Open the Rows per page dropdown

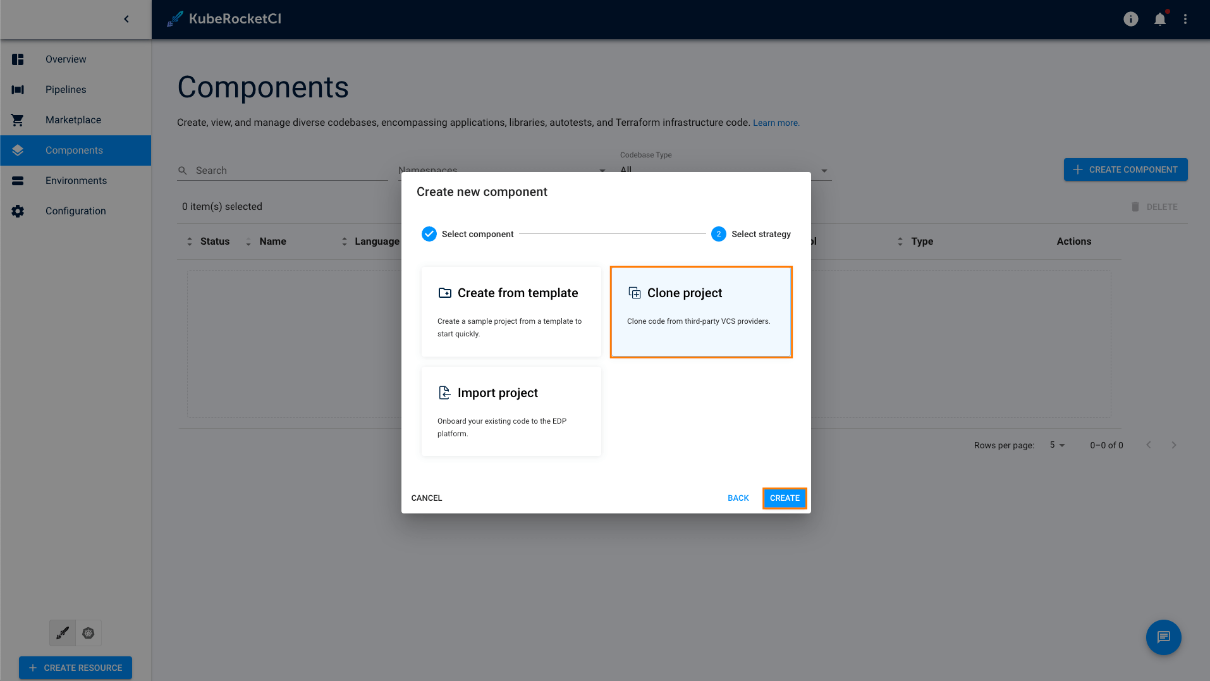point(1057,445)
